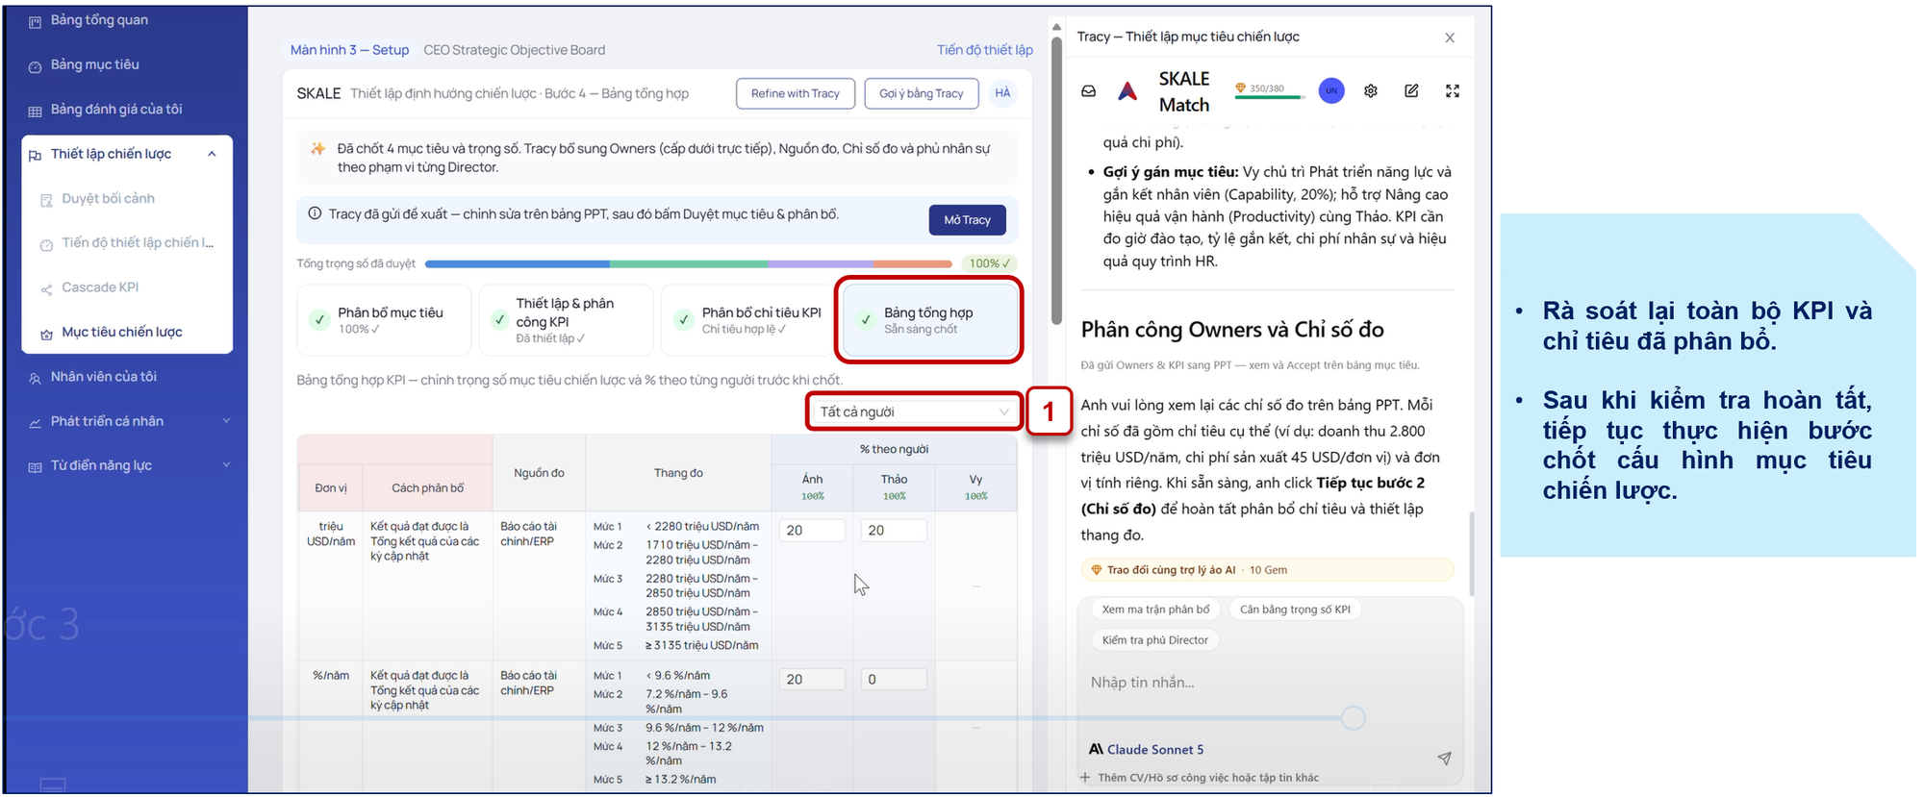Click Bảng đánh giá table icon
The width and height of the screenshot is (1924, 797).
(35, 112)
